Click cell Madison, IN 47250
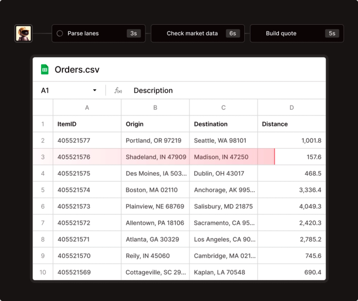Viewport: 358px width, 301px height. pos(223,157)
